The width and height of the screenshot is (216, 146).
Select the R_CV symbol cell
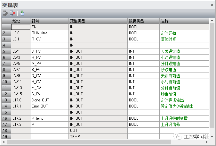[x=50, y=39]
